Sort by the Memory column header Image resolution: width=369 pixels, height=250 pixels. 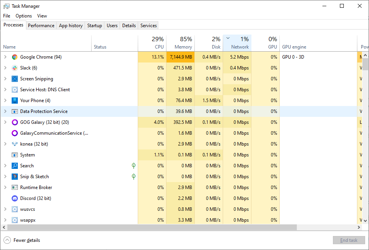point(180,43)
